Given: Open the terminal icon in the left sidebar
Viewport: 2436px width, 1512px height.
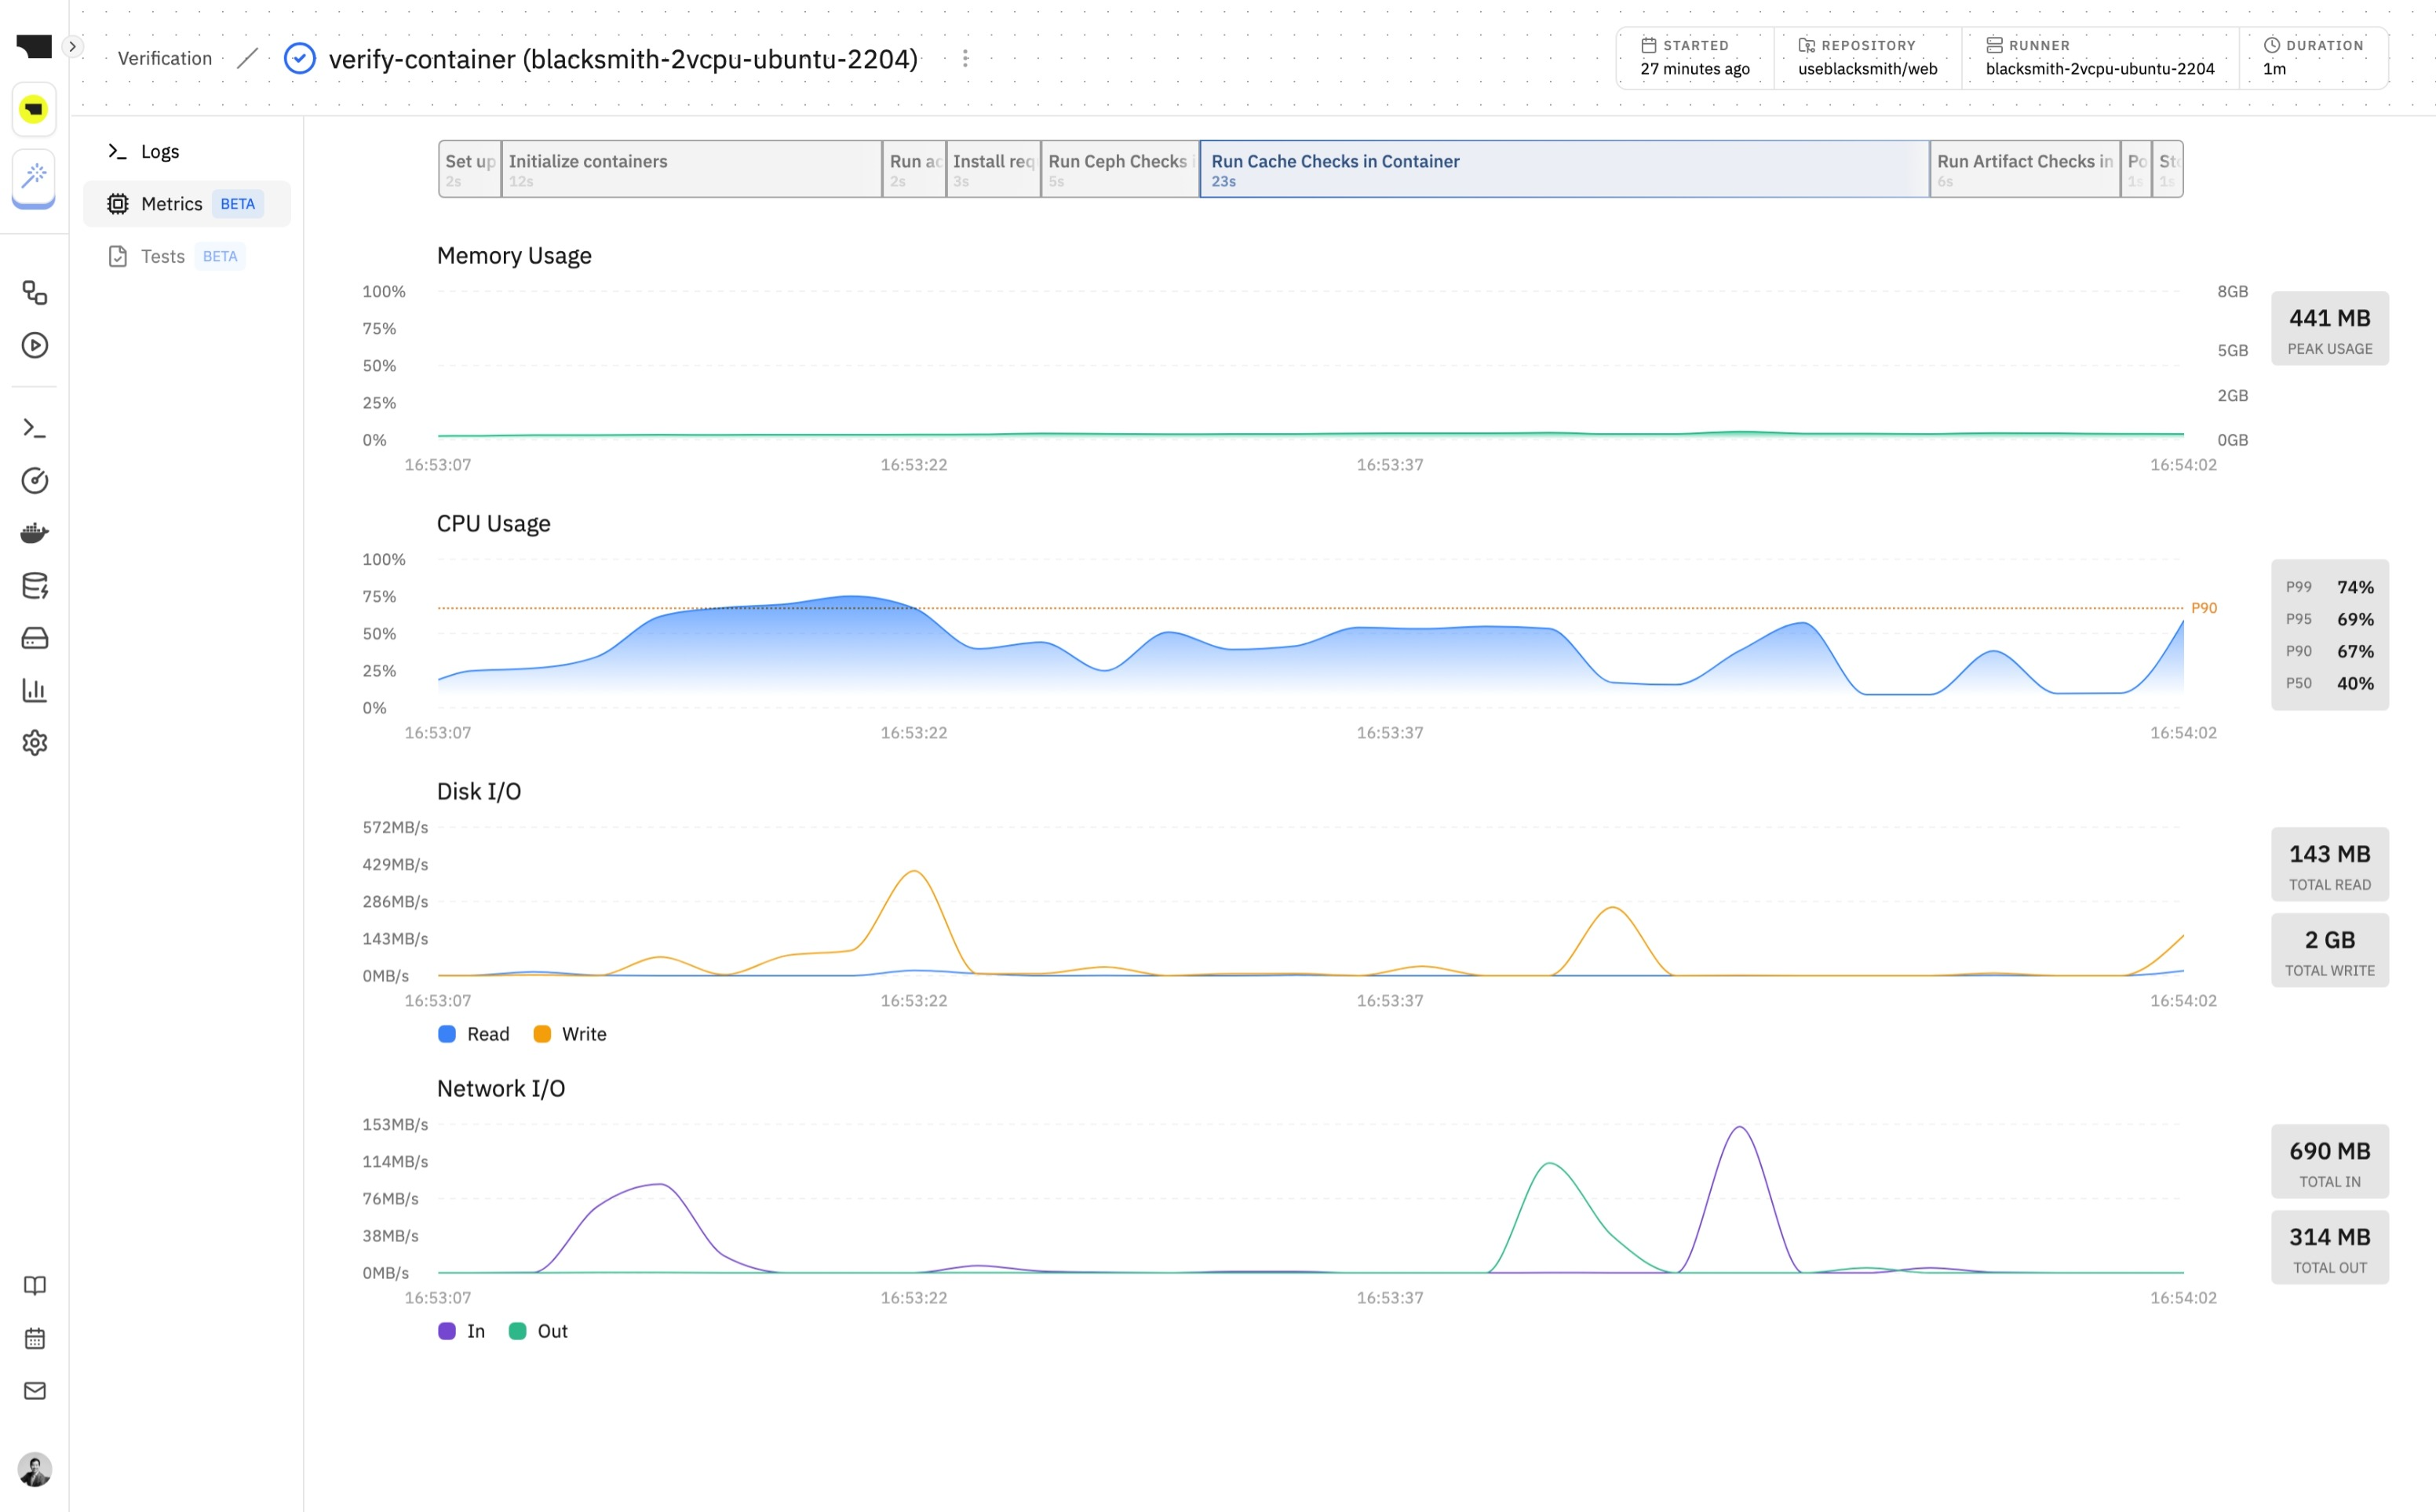Looking at the screenshot, I should coord(34,427).
